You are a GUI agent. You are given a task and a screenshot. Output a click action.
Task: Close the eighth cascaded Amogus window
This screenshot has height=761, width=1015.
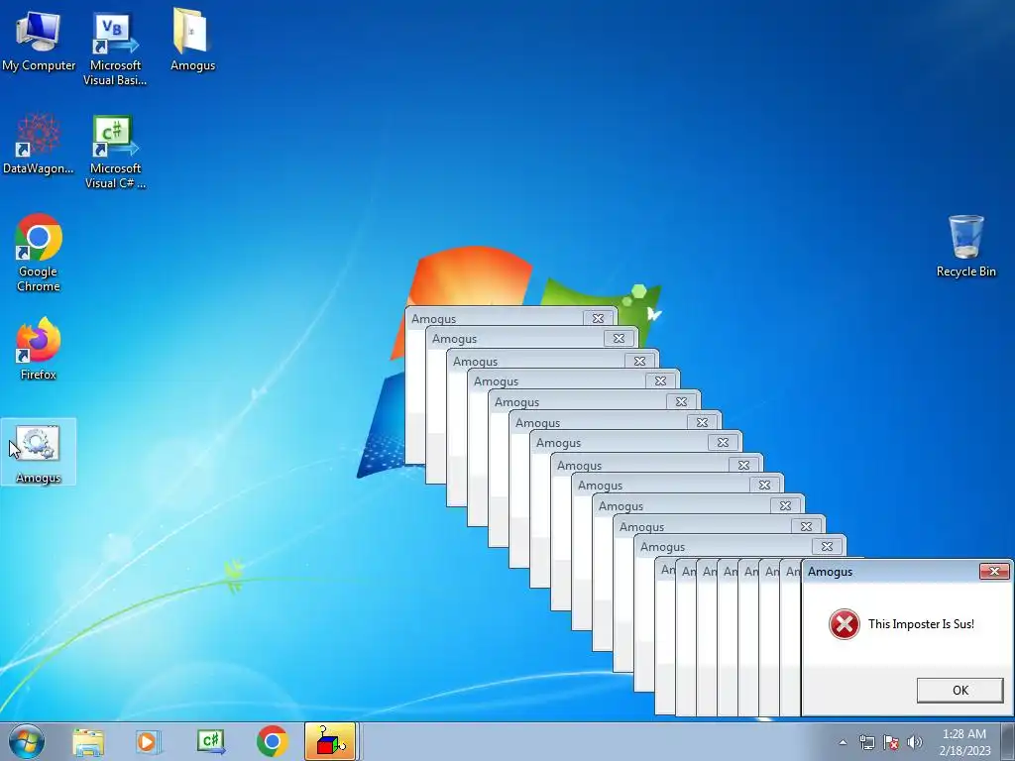pos(743,466)
